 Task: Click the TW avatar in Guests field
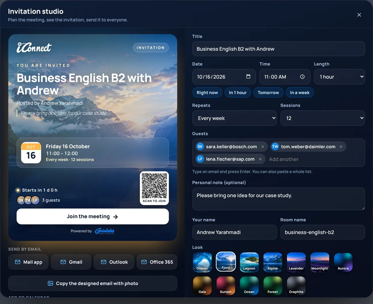click(x=275, y=147)
